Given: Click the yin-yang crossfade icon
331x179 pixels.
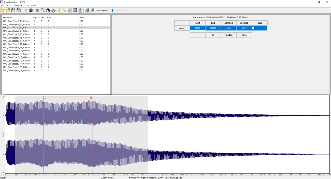Looking at the screenshot, I should click(x=48, y=10).
